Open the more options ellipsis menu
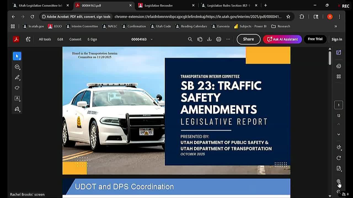The height and width of the screenshot is (198, 353). pos(228,39)
